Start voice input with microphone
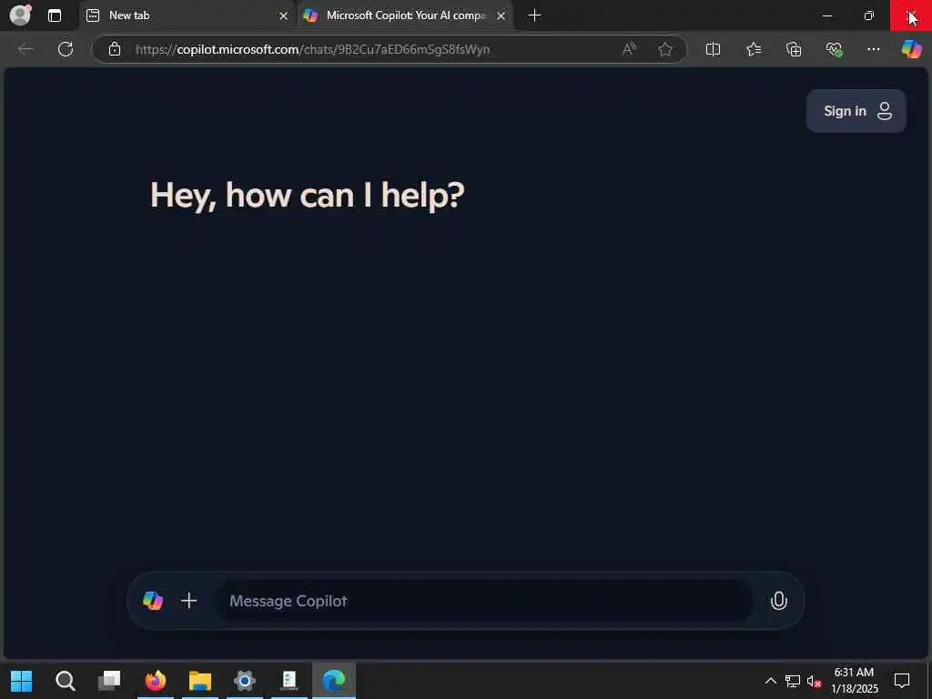 (779, 601)
